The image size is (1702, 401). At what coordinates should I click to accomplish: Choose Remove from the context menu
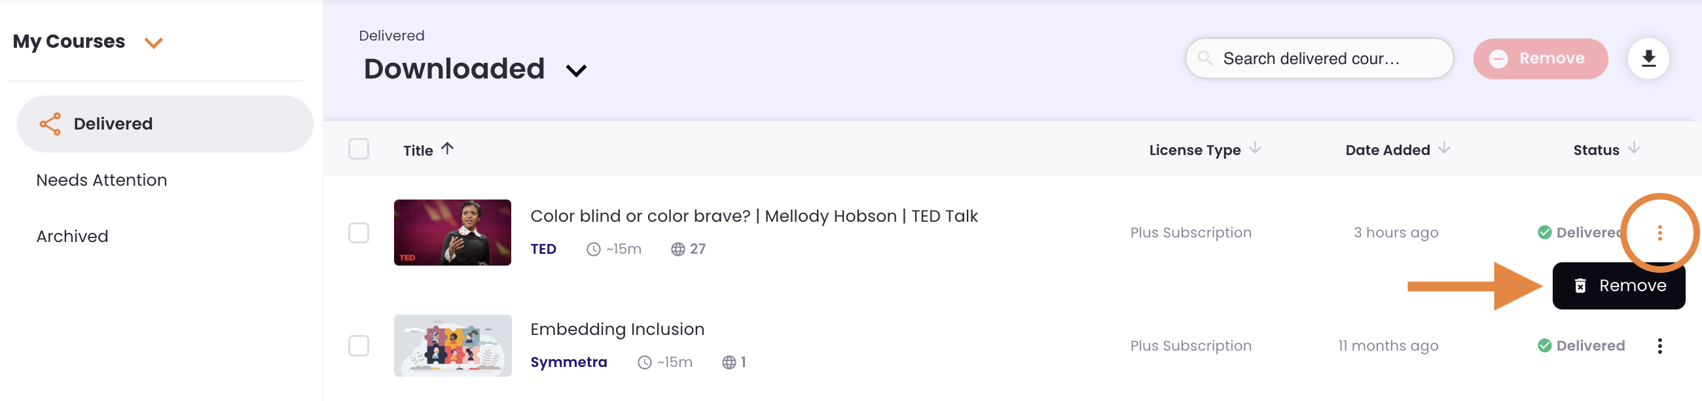coord(1618,286)
